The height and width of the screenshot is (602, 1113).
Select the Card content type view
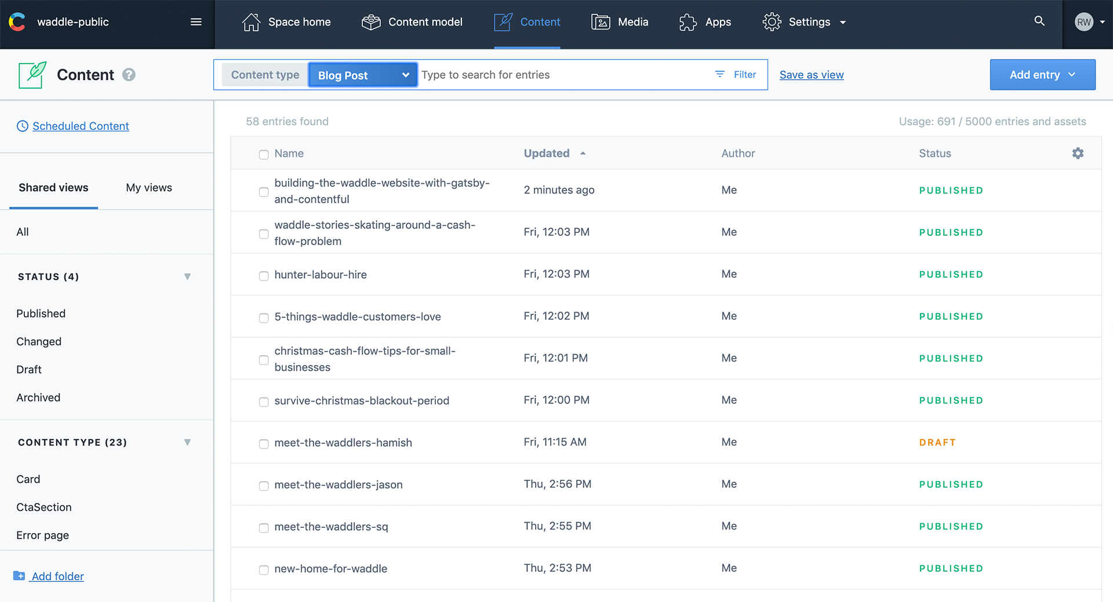point(28,479)
